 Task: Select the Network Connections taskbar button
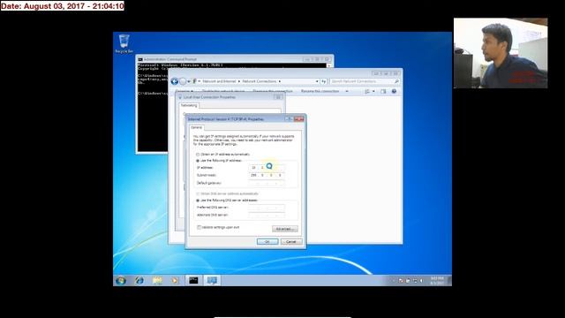pyautogui.click(x=212, y=280)
